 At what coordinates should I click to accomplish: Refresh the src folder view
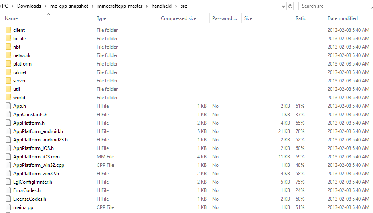(x=290, y=6)
